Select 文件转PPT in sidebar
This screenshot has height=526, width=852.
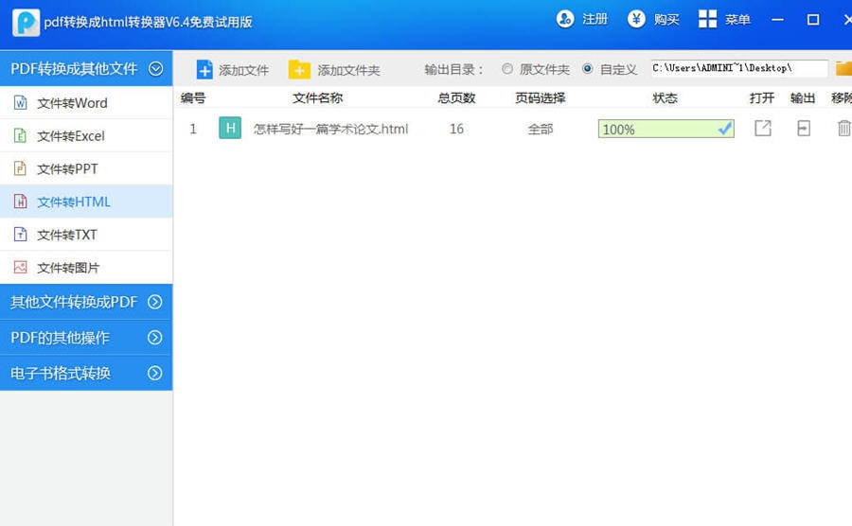click(x=86, y=168)
